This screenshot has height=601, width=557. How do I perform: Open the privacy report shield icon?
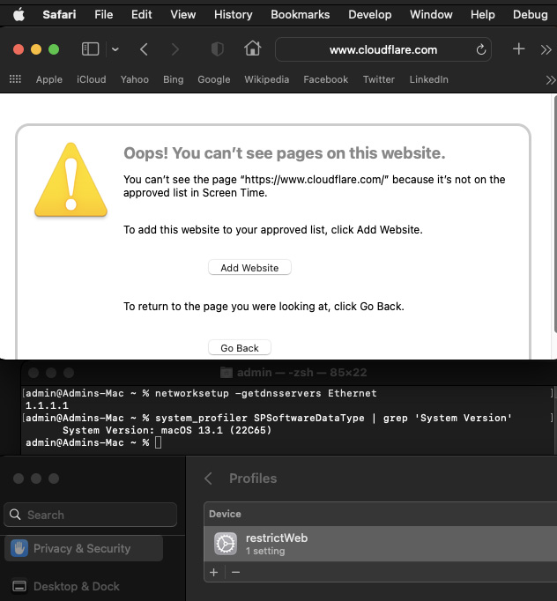point(218,49)
